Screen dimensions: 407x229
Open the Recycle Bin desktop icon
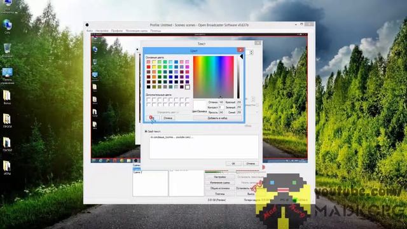(7, 50)
